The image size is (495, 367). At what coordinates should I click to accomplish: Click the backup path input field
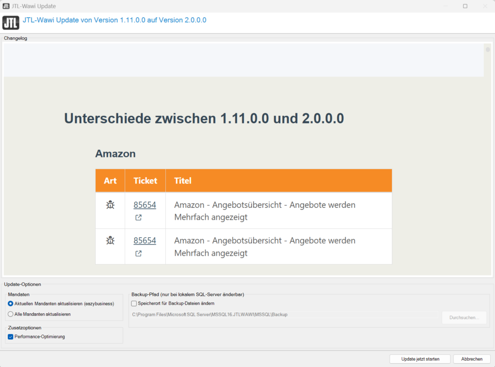[284, 315]
